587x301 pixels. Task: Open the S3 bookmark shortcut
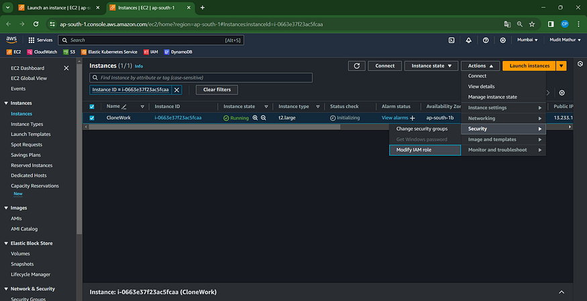click(69, 52)
